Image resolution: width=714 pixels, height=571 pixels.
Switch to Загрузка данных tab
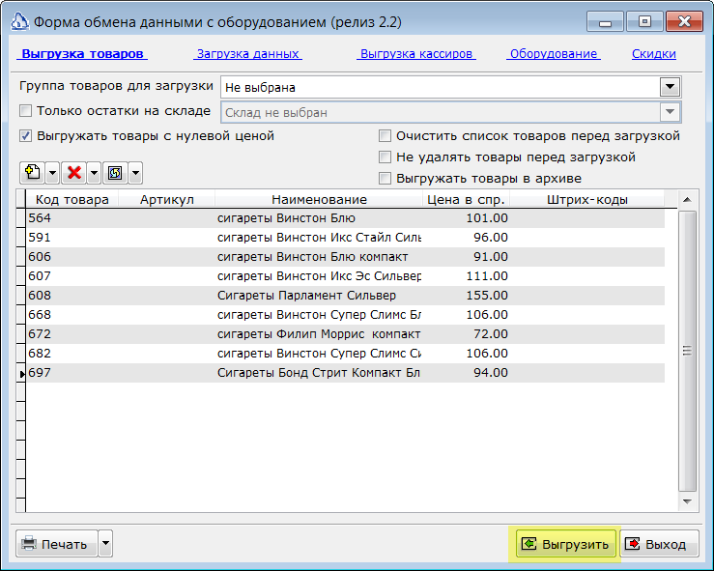click(248, 54)
